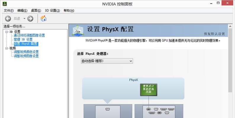Image resolution: width=235 pixels, height=118 pixels.
Task: Collapse the 视频 tree node
Action: 7,48
